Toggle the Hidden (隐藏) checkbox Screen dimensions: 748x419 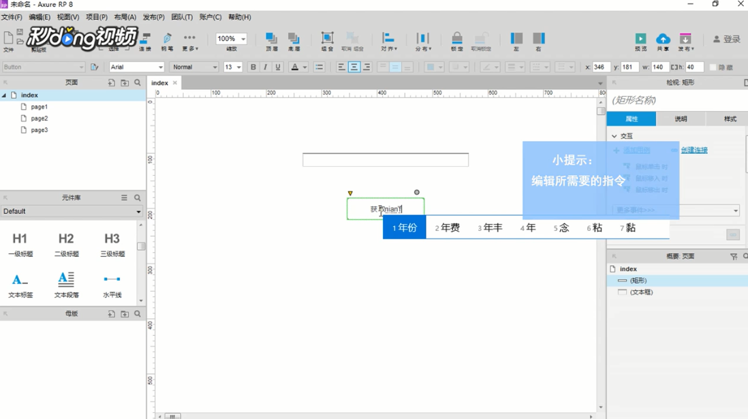pos(713,67)
